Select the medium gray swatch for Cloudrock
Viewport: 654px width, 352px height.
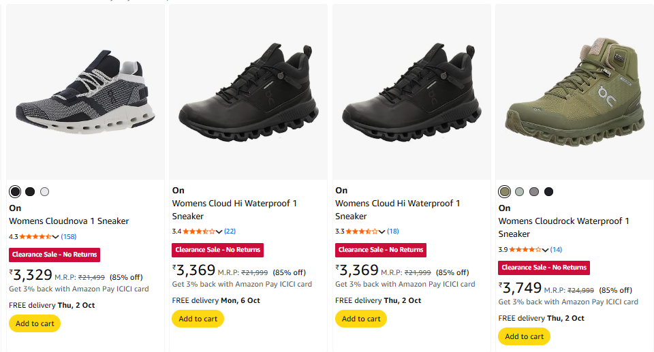click(534, 191)
